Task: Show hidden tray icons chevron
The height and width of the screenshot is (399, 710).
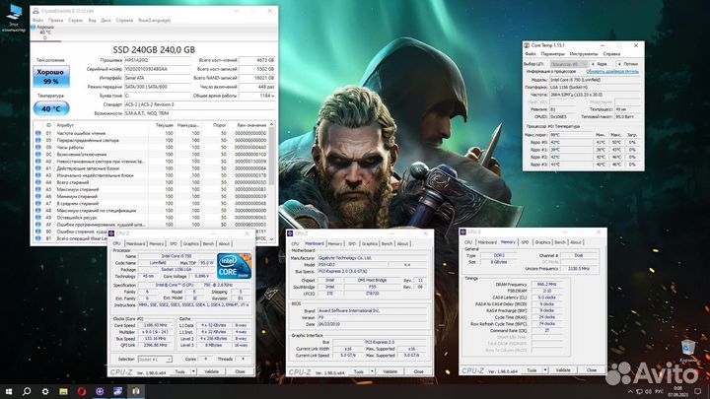Action: 630,391
